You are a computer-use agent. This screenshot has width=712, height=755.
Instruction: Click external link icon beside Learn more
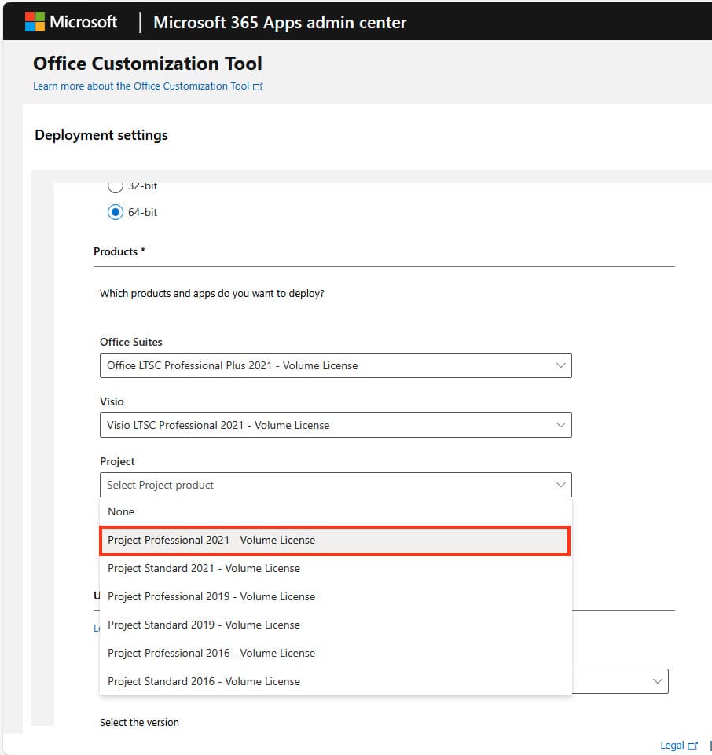258,86
